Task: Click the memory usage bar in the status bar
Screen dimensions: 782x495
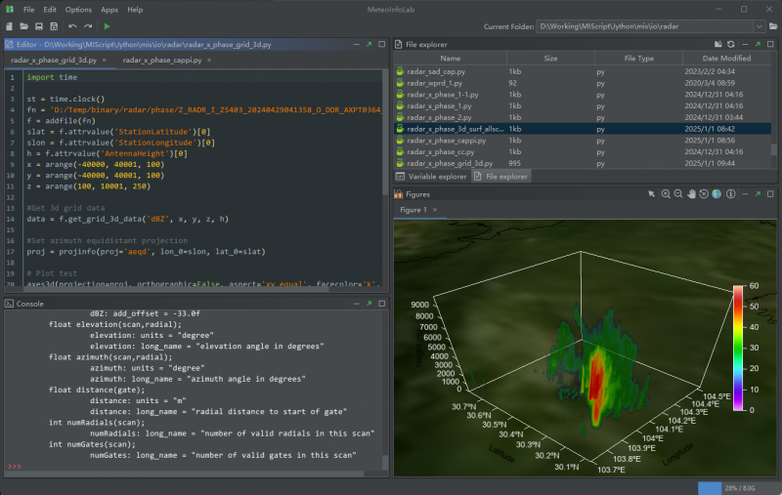Action: (x=735, y=486)
